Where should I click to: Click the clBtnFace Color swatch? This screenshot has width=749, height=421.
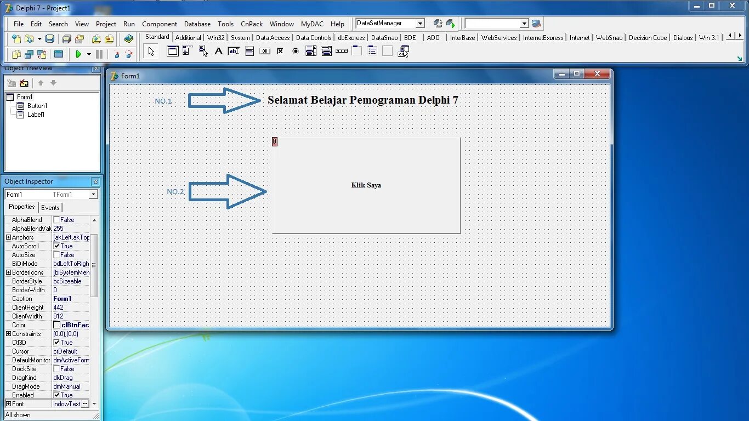[x=56, y=325]
